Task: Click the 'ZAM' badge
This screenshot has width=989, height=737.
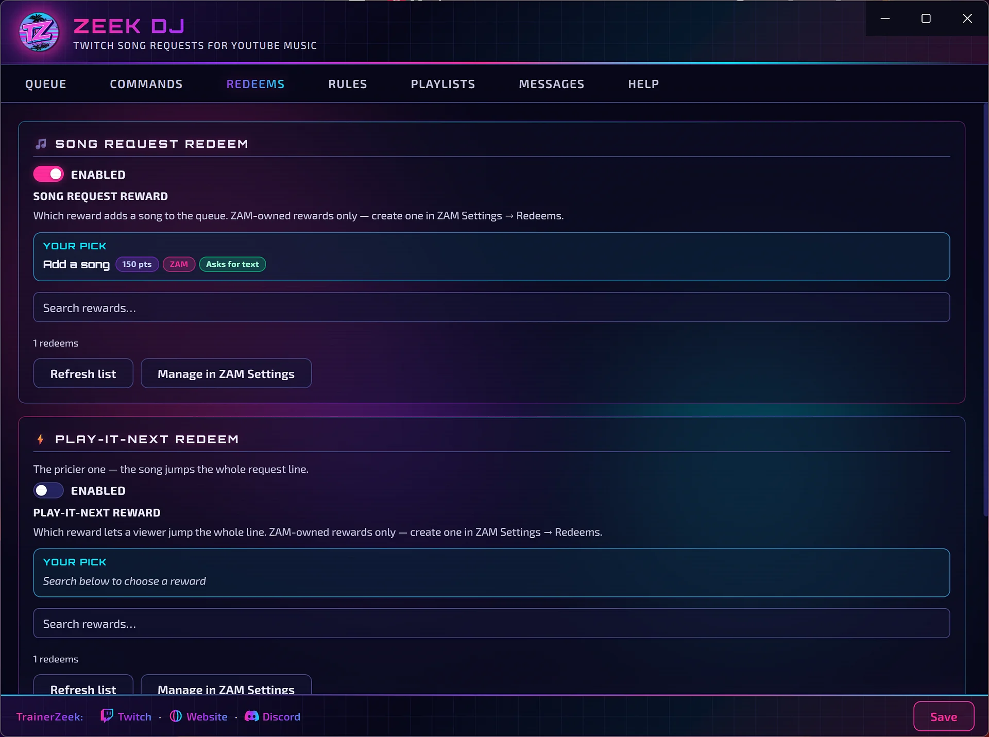Action: pyautogui.click(x=179, y=264)
